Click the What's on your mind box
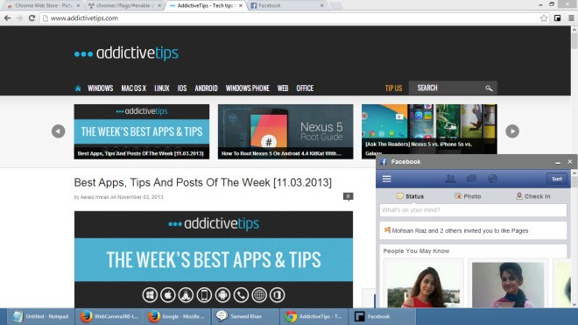578x325 pixels. (x=473, y=210)
